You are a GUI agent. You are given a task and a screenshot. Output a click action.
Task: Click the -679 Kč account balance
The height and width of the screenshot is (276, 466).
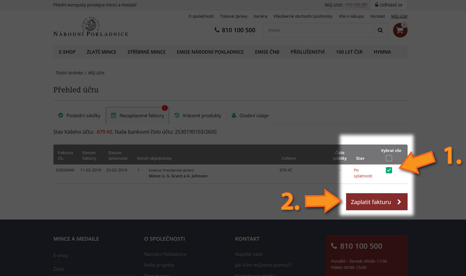[x=104, y=132]
